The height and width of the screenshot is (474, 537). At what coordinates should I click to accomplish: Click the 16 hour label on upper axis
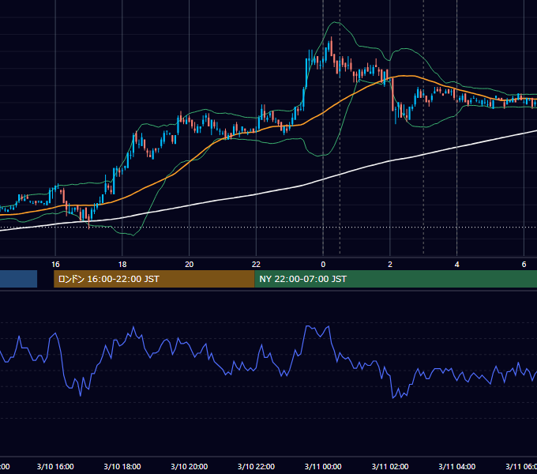click(x=55, y=265)
